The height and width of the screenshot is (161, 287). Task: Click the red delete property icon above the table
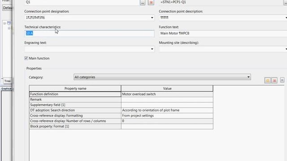click(x=274, y=80)
